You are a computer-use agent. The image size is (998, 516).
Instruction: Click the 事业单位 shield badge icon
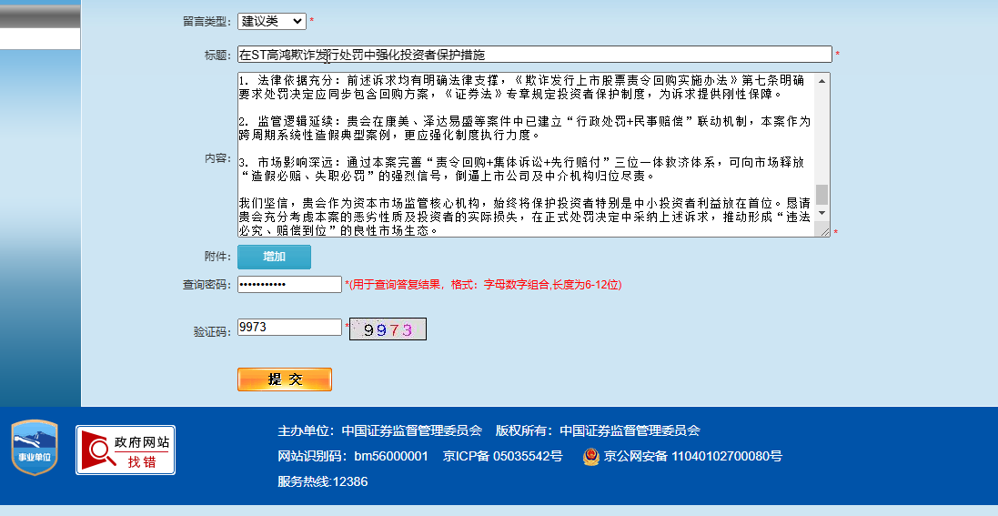pyautogui.click(x=35, y=447)
